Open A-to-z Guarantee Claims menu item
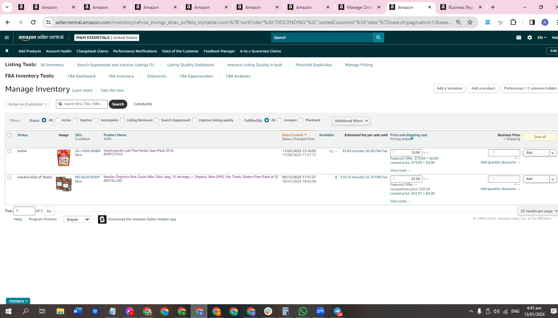 [260, 51]
